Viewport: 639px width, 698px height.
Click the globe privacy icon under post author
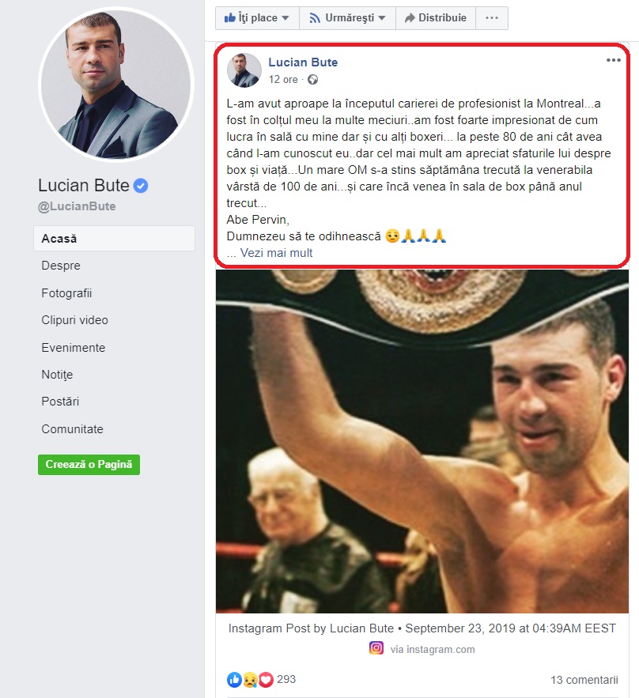point(312,80)
